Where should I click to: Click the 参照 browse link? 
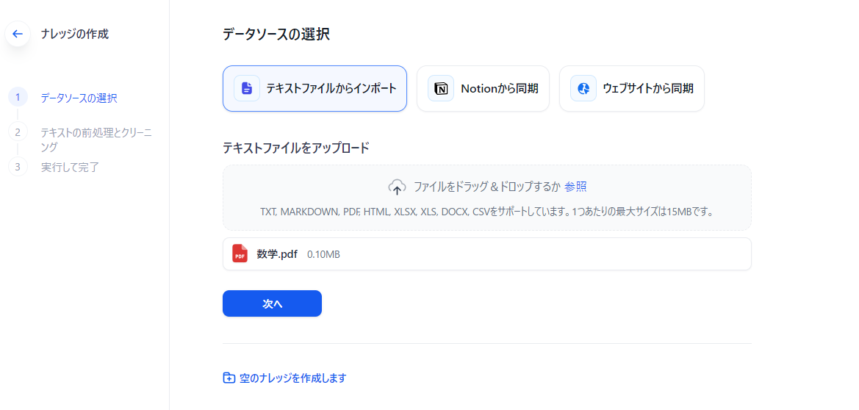tap(576, 187)
